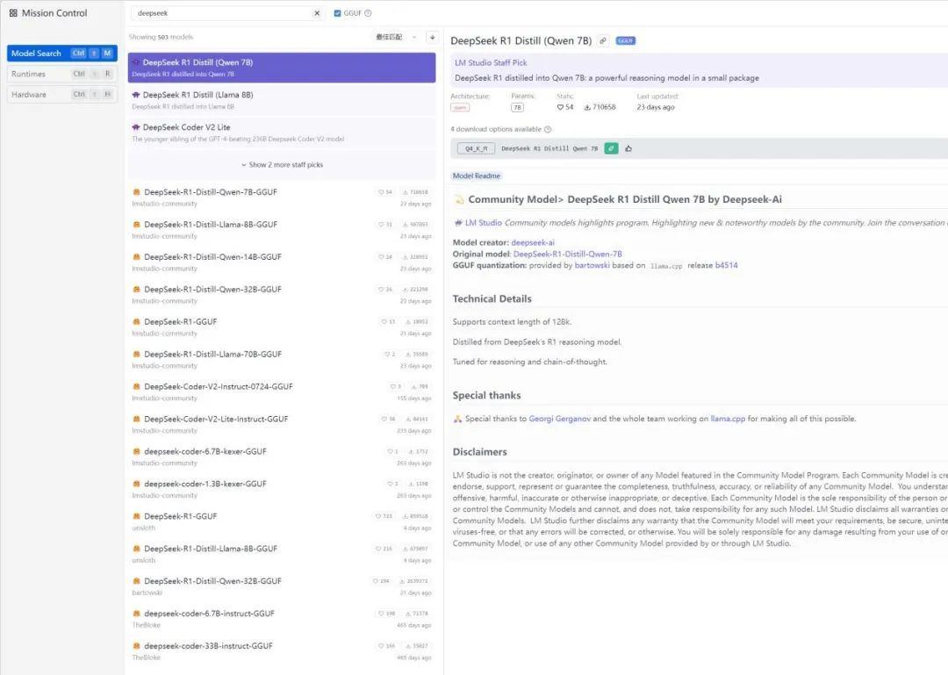Click icon beside DeepSeek-R1-Distill-Llama-70B-GGUF row

(137, 355)
